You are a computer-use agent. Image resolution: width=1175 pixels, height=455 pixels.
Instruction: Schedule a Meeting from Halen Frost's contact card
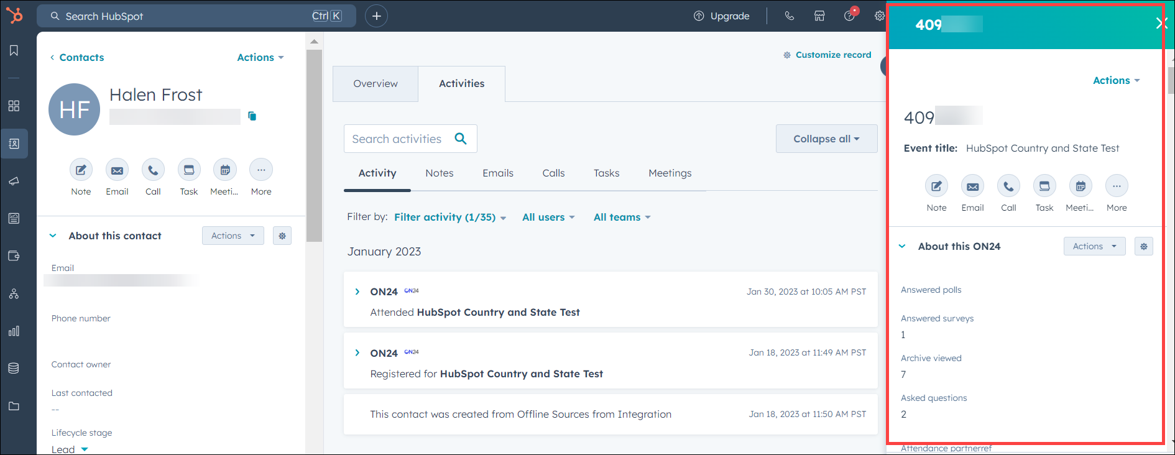(x=225, y=170)
